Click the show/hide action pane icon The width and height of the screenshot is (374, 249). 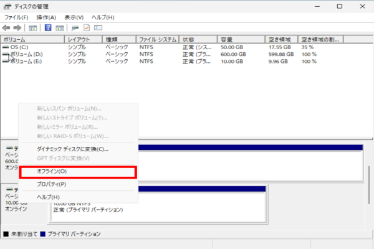60,28
